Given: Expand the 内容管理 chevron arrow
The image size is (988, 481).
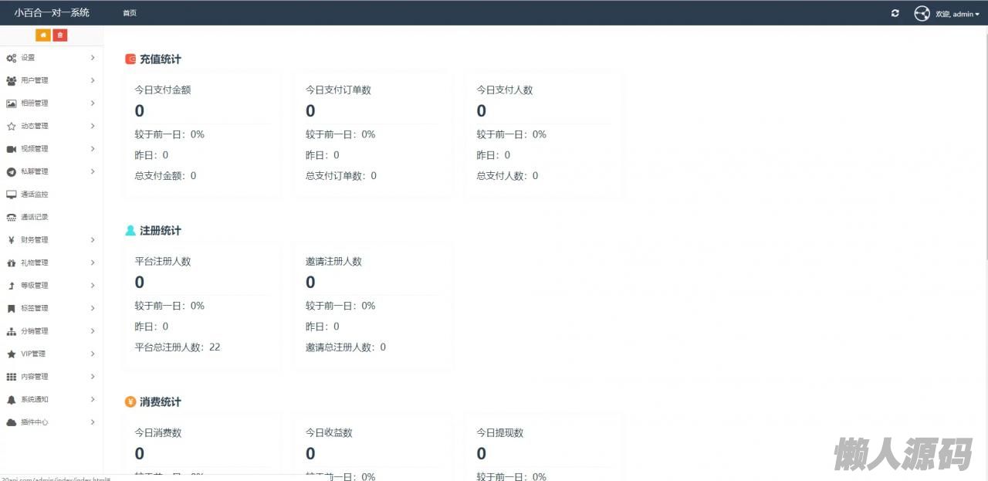Looking at the screenshot, I should [x=93, y=377].
